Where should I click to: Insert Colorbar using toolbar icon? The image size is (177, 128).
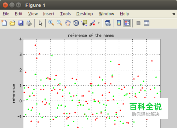tap(119, 23)
